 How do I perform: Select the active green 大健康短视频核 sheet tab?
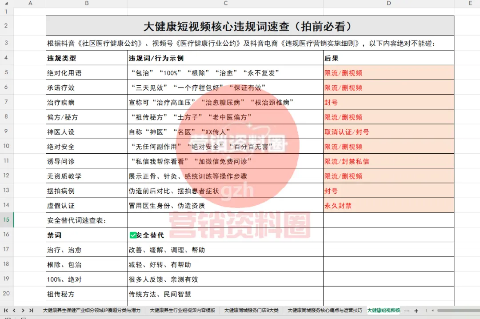click(x=384, y=311)
